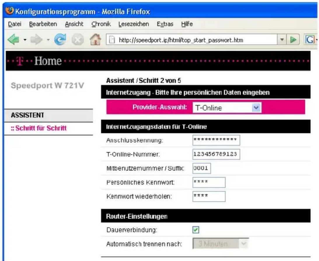Click the Persönliches Kennwort field
The height and width of the screenshot is (261, 319).
pos(209,182)
